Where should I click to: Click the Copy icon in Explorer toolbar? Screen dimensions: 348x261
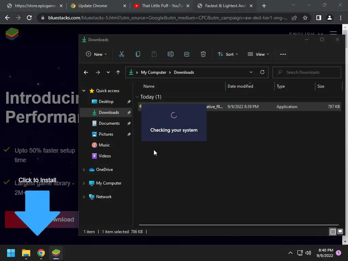pyautogui.click(x=138, y=54)
